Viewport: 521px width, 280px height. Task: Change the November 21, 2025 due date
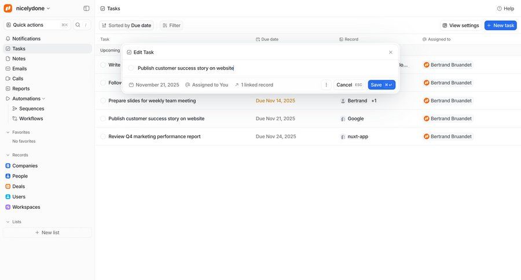(x=154, y=84)
